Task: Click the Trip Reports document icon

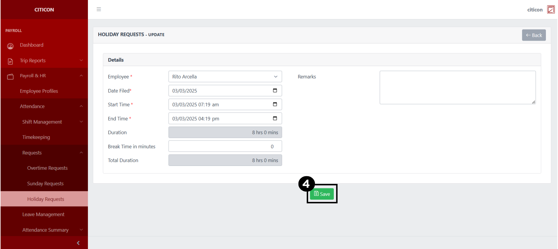Action: [10, 61]
